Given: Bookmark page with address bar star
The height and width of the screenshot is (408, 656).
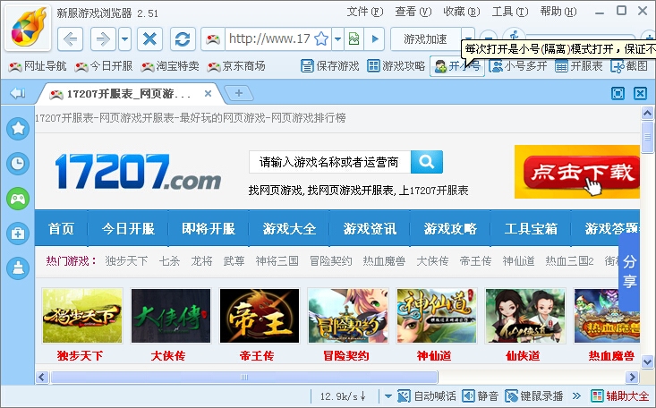Looking at the screenshot, I should (321, 39).
